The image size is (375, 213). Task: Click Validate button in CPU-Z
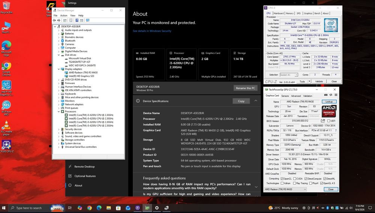click(x=319, y=81)
